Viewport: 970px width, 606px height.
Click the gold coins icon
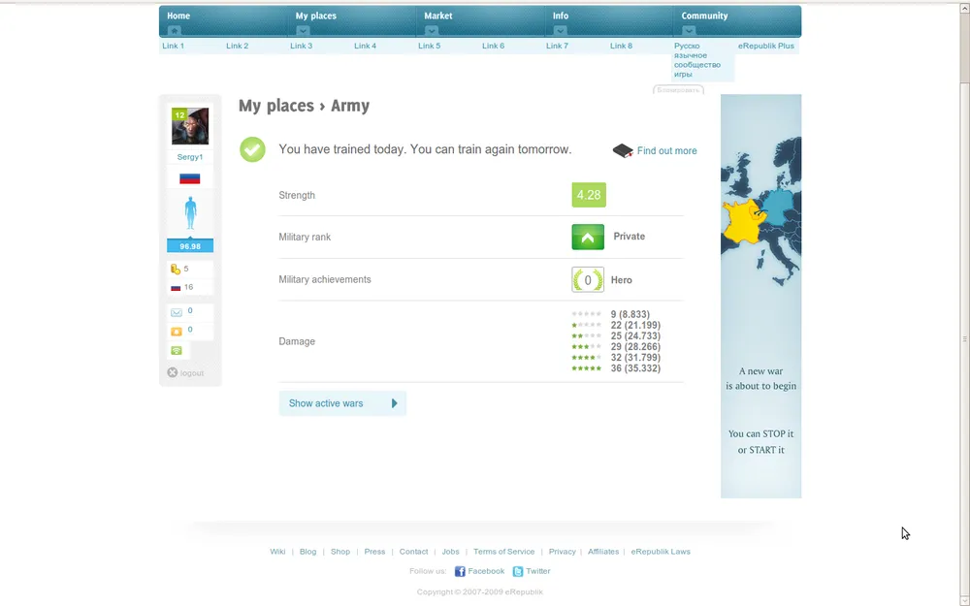click(175, 269)
